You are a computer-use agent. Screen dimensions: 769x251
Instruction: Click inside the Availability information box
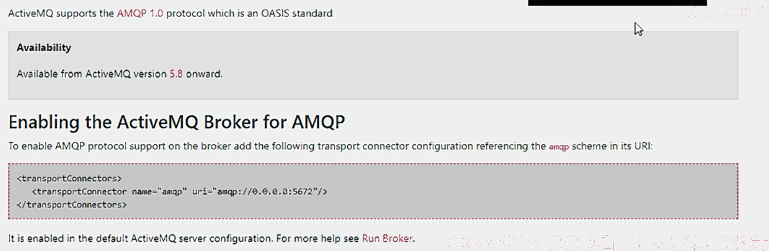click(x=373, y=65)
